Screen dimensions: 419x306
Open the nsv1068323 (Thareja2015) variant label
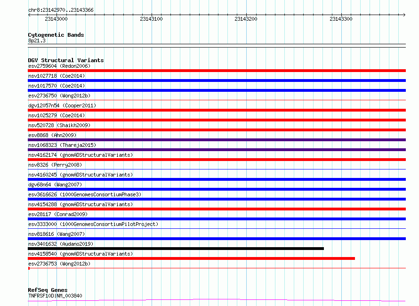[x=62, y=145]
